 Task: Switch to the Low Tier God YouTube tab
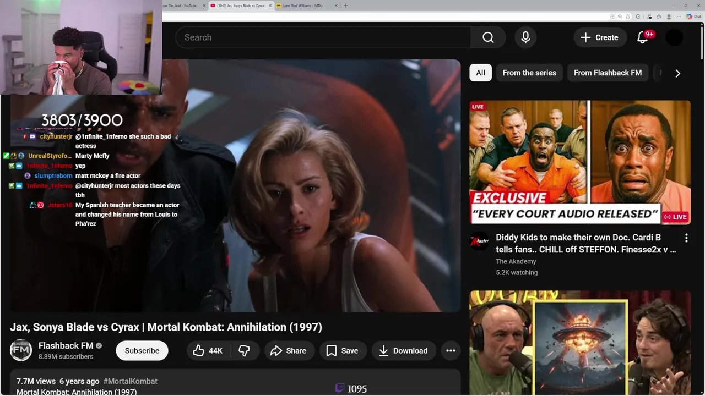[185, 5]
